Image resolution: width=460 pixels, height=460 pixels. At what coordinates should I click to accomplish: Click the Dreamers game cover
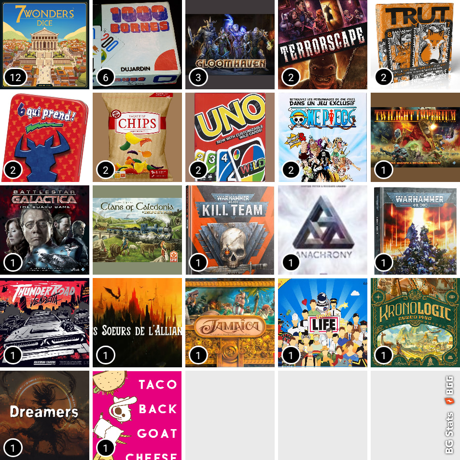[44, 416]
